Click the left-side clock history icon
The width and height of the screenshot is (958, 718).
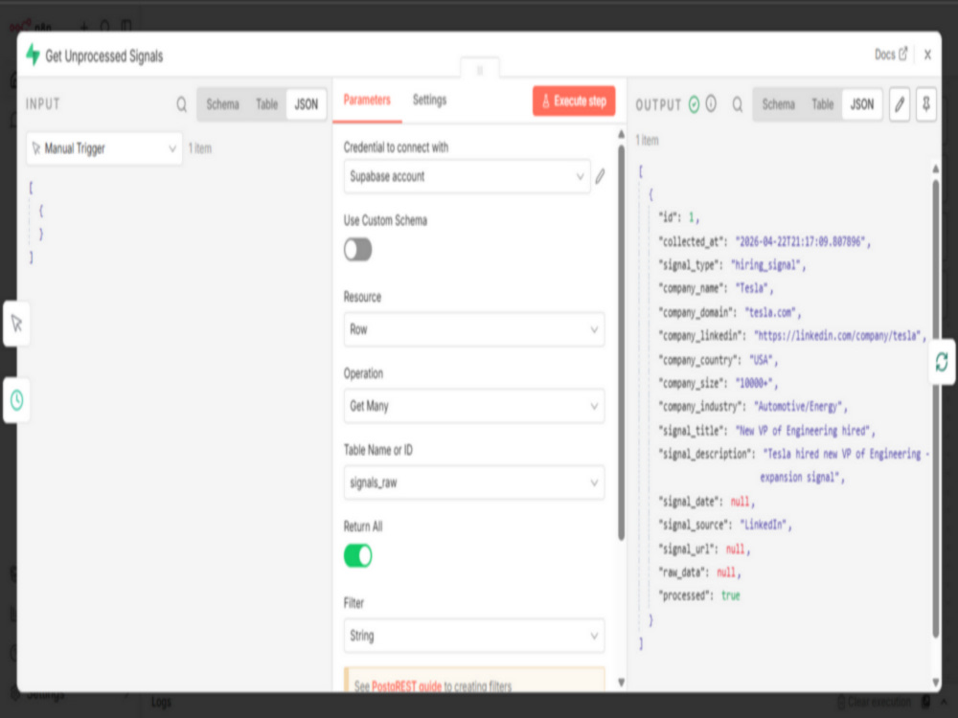click(x=16, y=400)
